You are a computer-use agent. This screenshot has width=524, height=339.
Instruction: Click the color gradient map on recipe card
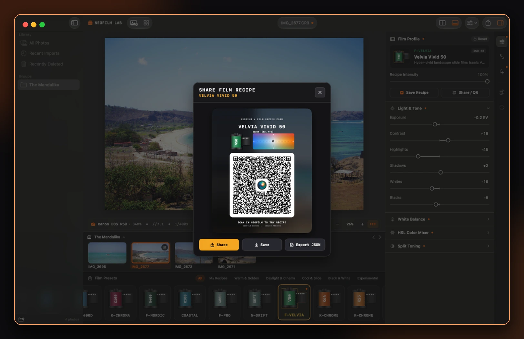pyautogui.click(x=273, y=141)
